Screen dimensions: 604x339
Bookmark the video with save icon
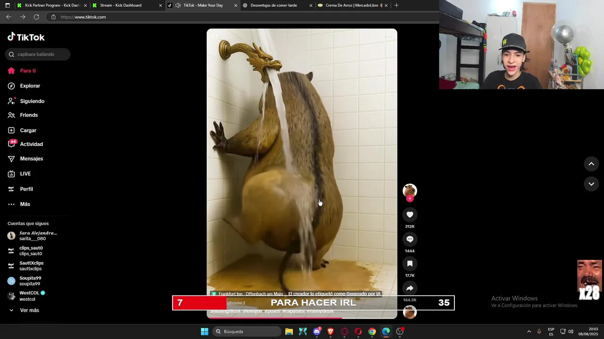click(410, 264)
